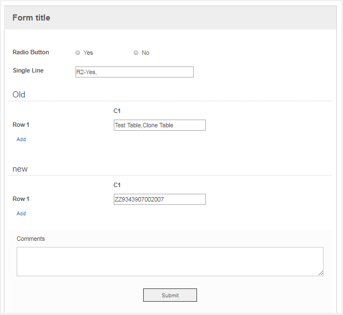Click the Single Line text field containing R2-Yes,
The height and width of the screenshot is (315, 343).
click(134, 72)
